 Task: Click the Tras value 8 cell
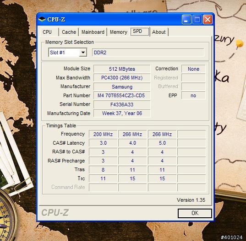tap(103, 170)
